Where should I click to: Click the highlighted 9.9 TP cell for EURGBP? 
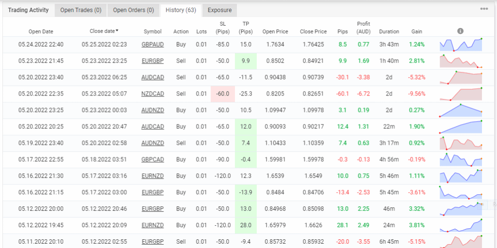[246, 61]
